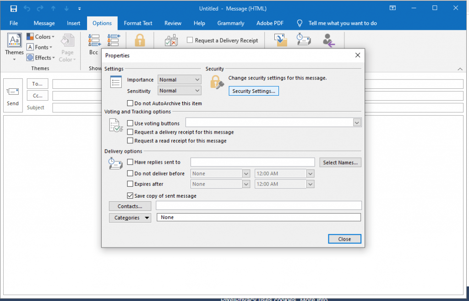The height and width of the screenshot is (301, 469).
Task: Open theme Colors dropdown
Action: coord(41,37)
